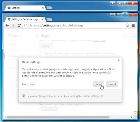Select the Settings - Reset settings tab

25,19
